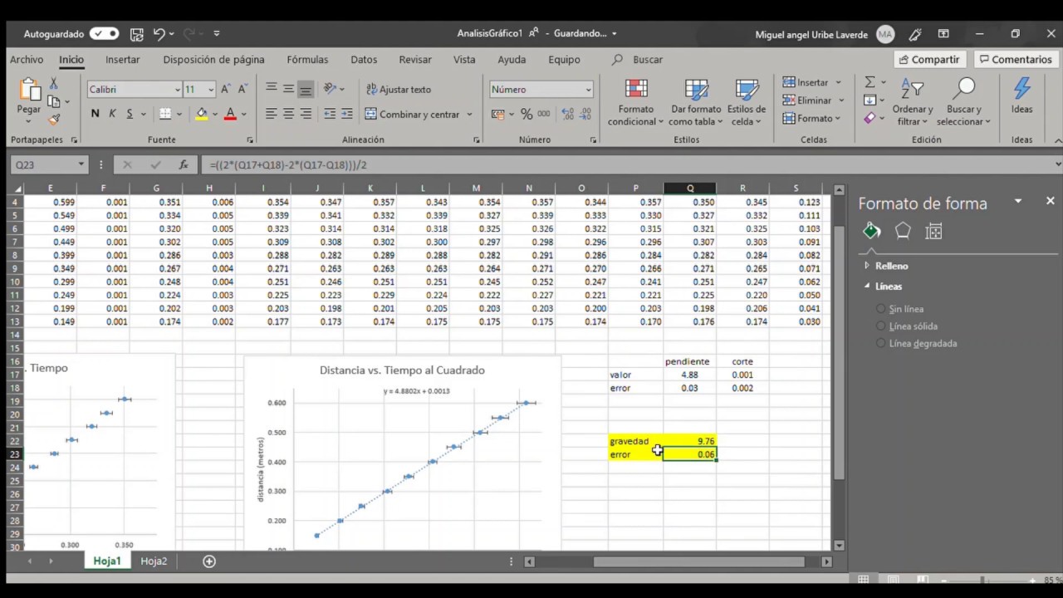Image resolution: width=1063 pixels, height=598 pixels.
Task: Click the Eliminar cells button
Action: (x=807, y=100)
